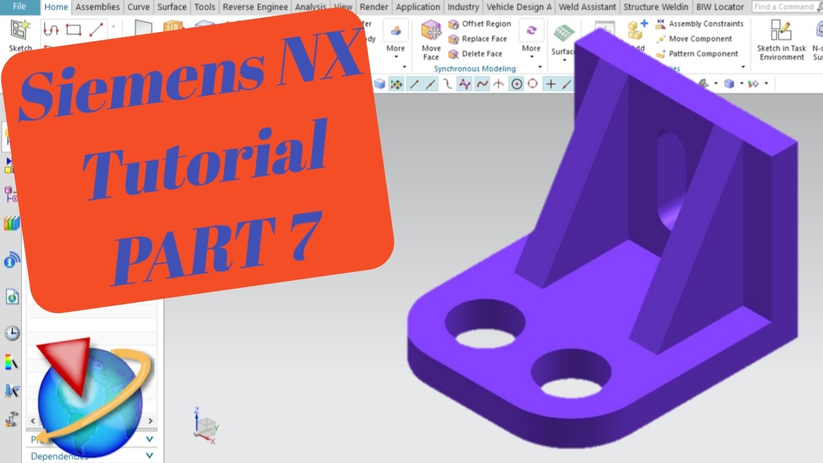Toggle the snap Control Point option
This screenshot has height=463, width=823.
pos(448,84)
